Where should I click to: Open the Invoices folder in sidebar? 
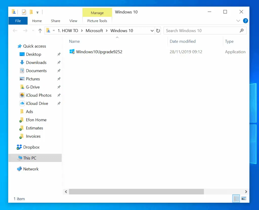pyautogui.click(x=33, y=136)
